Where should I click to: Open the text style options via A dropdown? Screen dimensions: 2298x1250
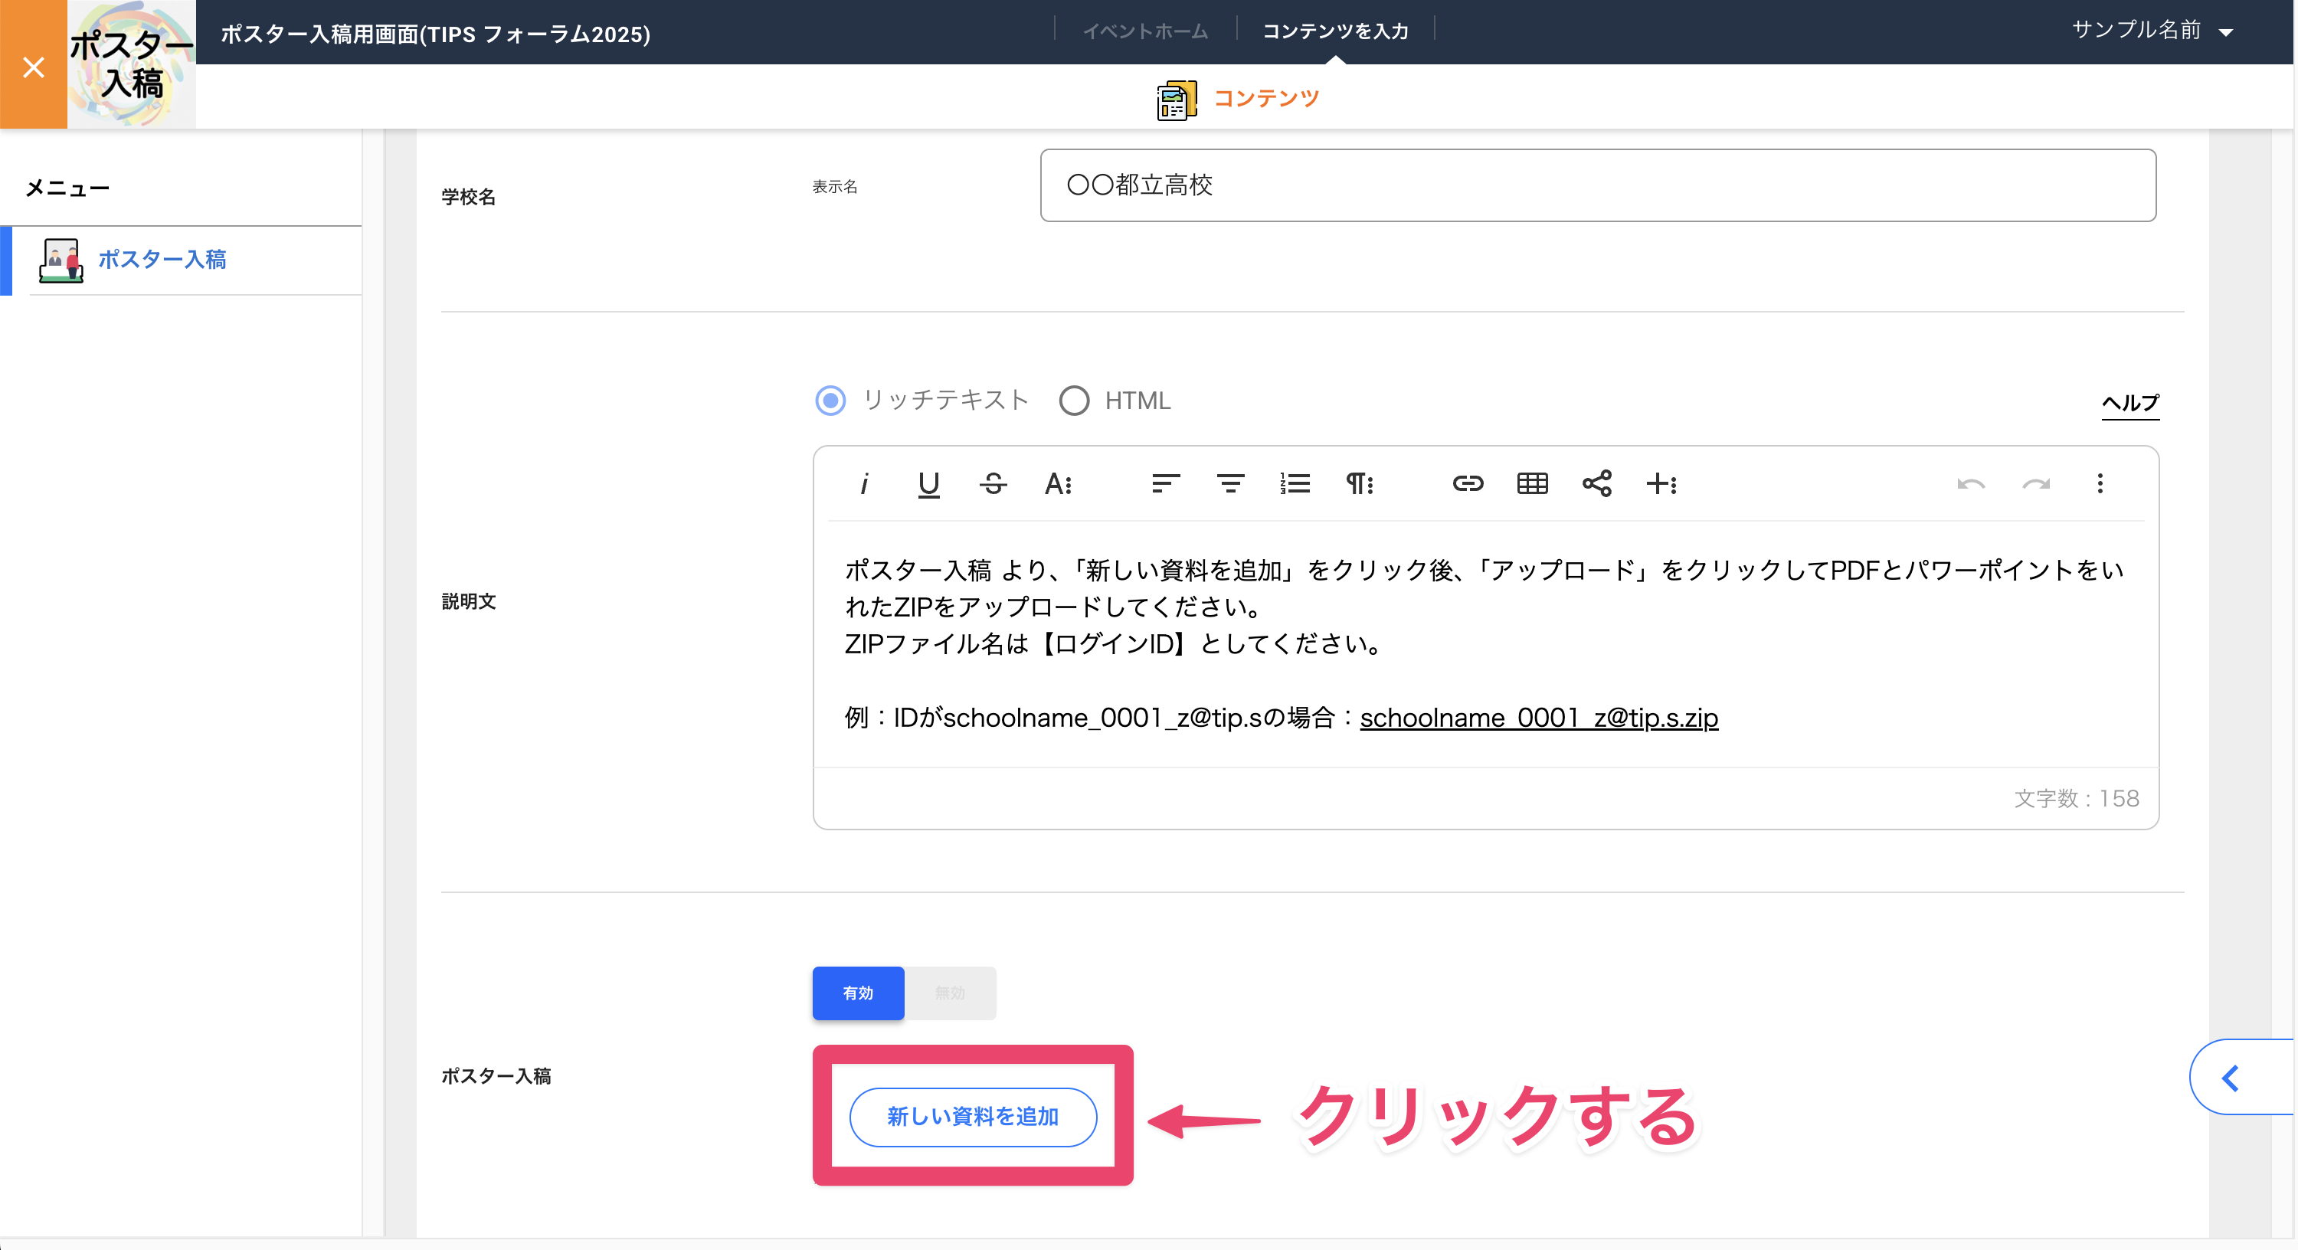[x=1058, y=485]
